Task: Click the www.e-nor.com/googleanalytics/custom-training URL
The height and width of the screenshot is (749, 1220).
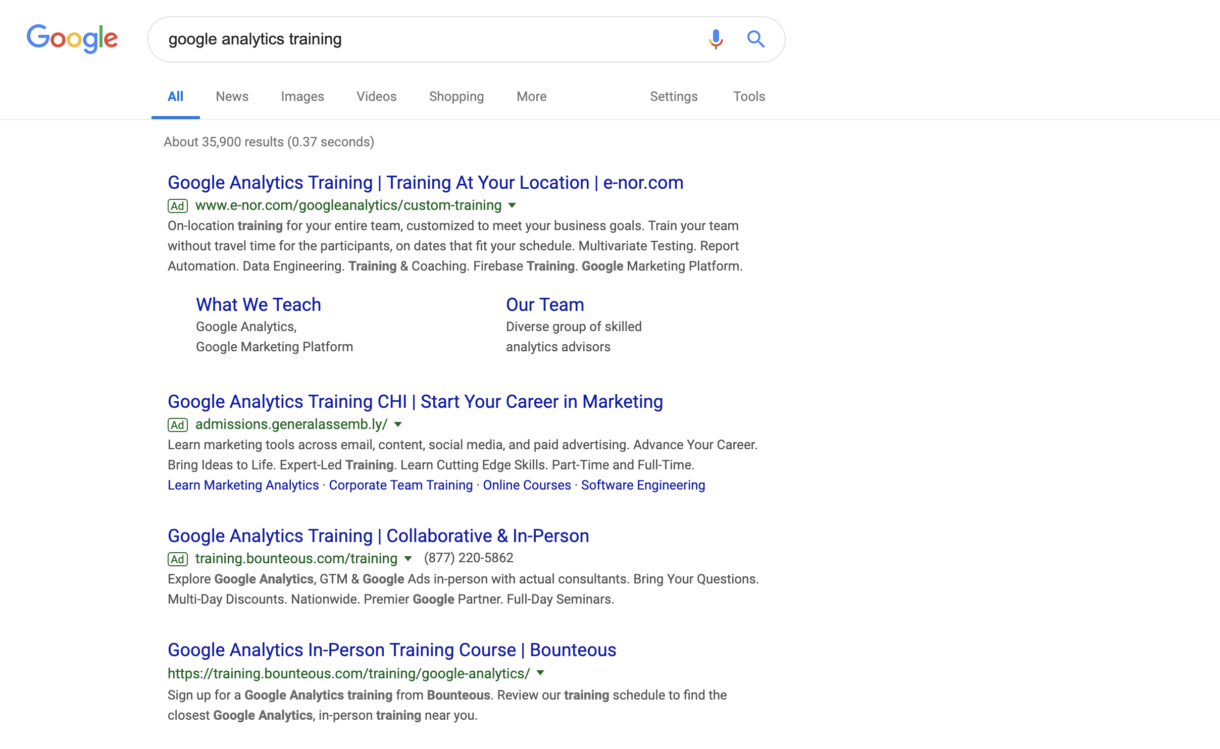Action: coord(348,205)
